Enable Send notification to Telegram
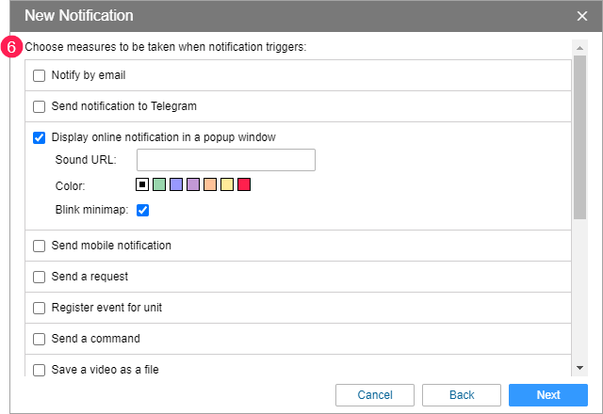This screenshot has height=414, width=603. point(39,106)
